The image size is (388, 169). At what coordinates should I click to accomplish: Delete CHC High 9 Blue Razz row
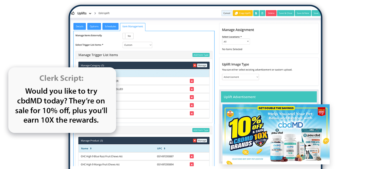point(192,156)
